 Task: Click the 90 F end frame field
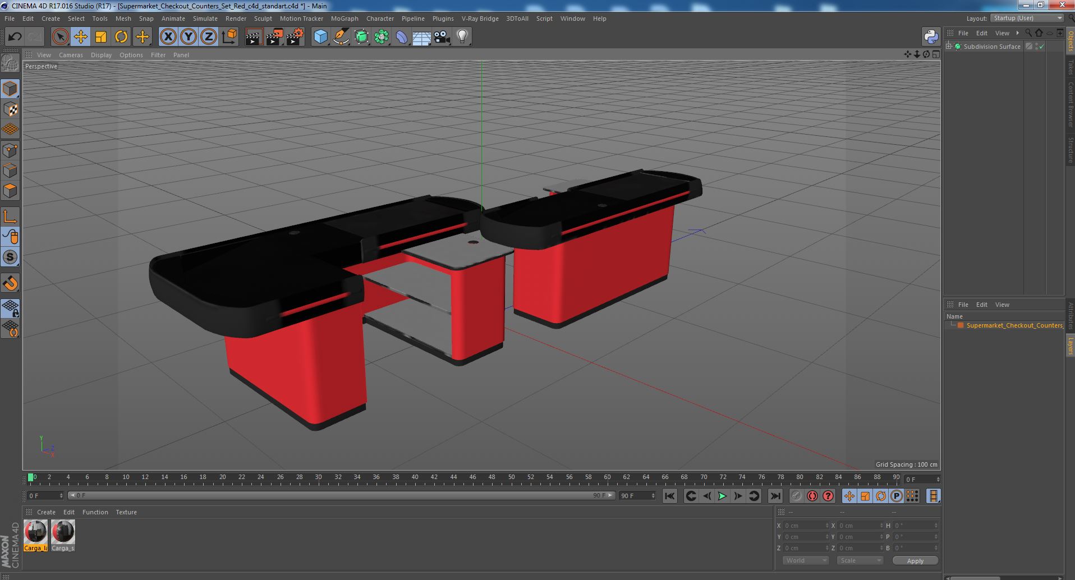click(x=637, y=496)
